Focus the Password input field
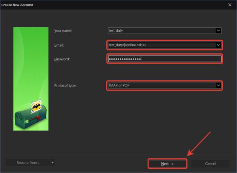 point(164,59)
